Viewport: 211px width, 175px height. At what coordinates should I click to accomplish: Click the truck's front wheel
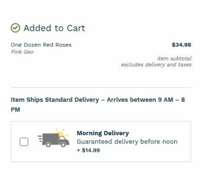pos(63,145)
